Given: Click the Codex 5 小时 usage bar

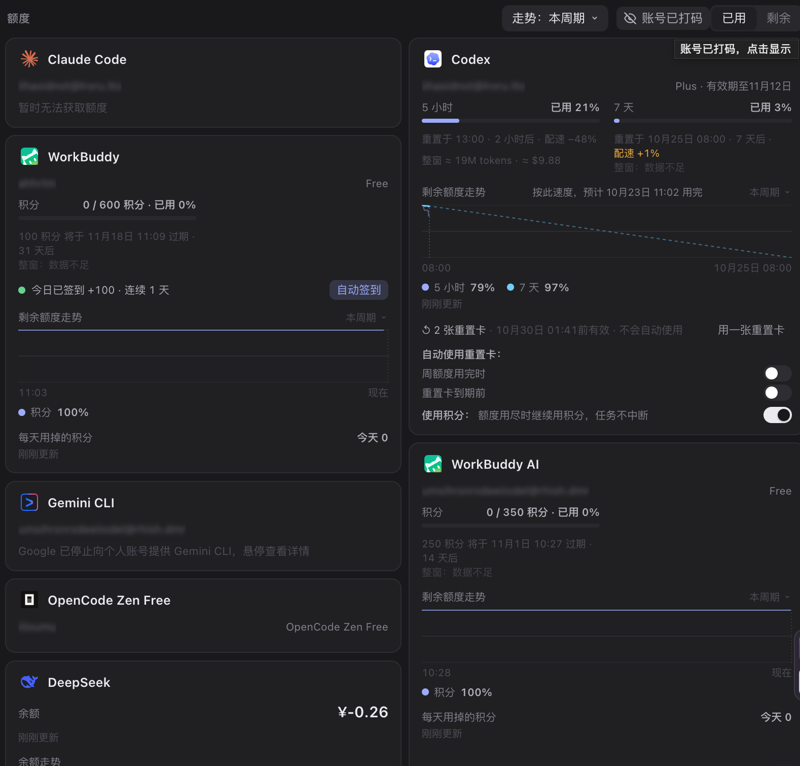Looking at the screenshot, I should tap(511, 121).
